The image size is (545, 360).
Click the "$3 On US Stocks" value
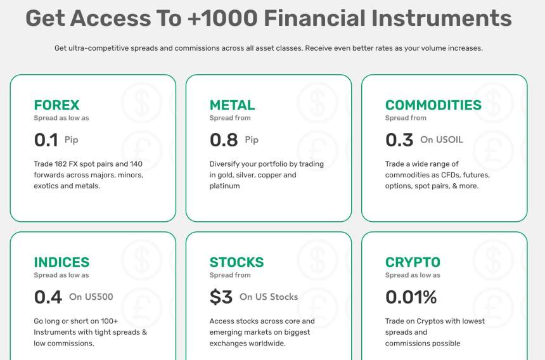pyautogui.click(x=253, y=297)
